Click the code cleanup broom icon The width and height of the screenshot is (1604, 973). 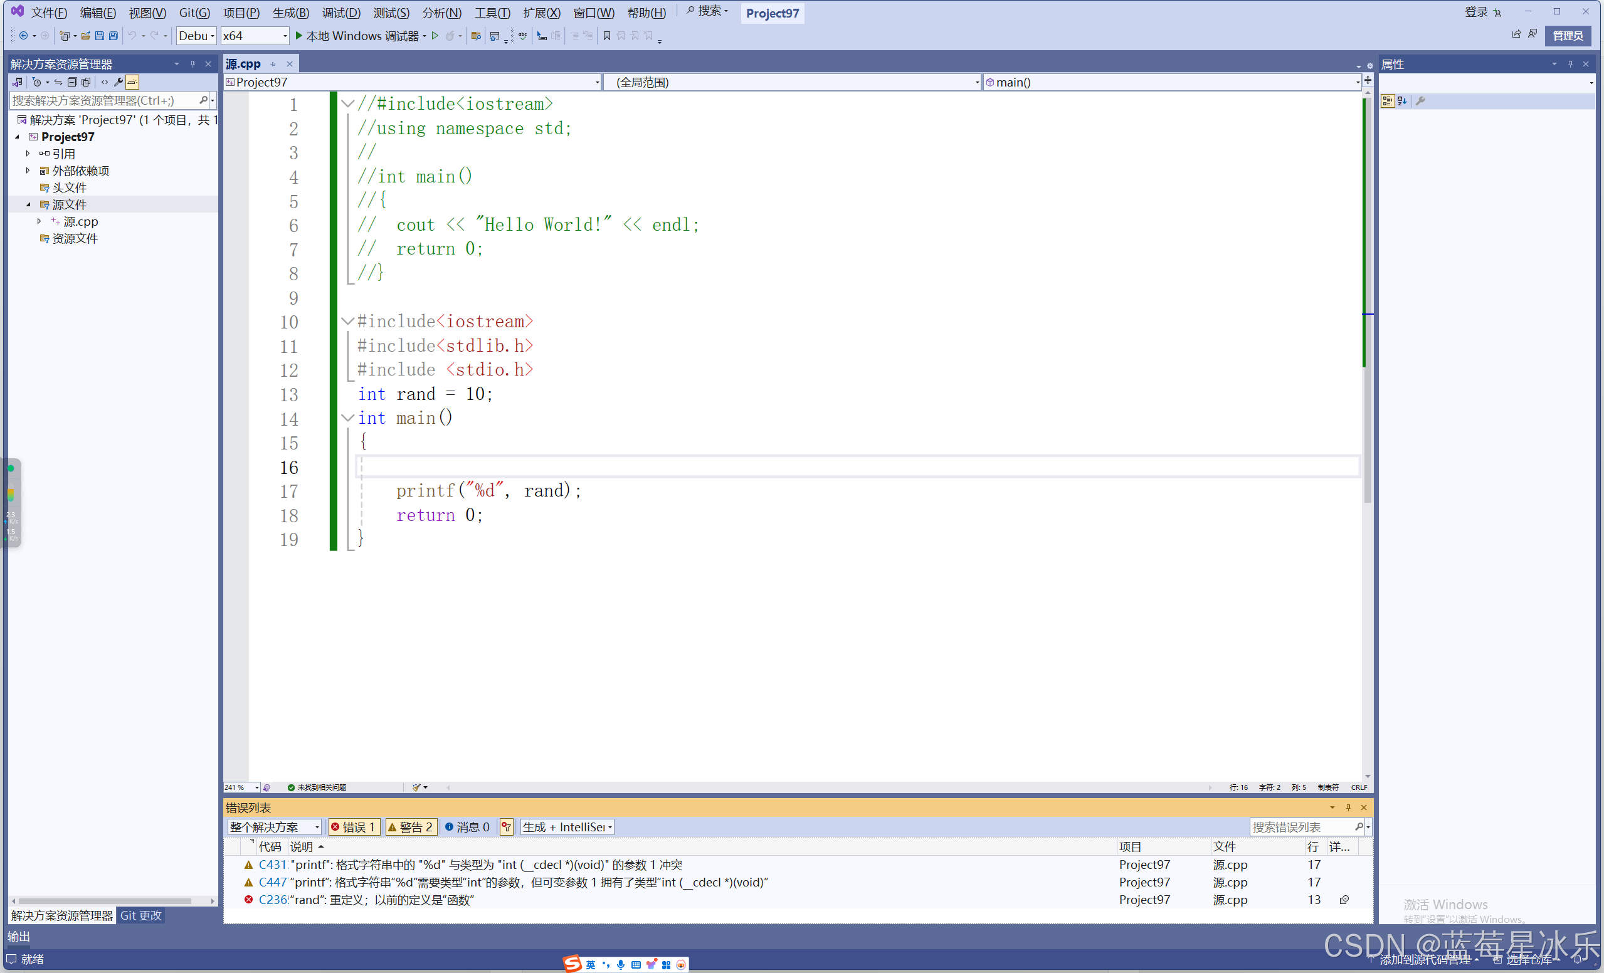[416, 787]
